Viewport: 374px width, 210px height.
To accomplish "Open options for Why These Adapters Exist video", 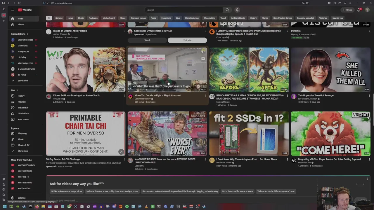I will click(287, 160).
